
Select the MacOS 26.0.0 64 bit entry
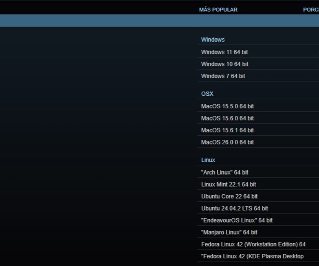(227, 142)
